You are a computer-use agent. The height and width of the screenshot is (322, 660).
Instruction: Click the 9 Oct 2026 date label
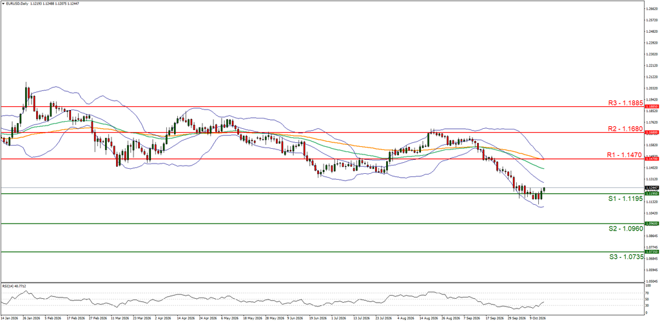point(539,319)
